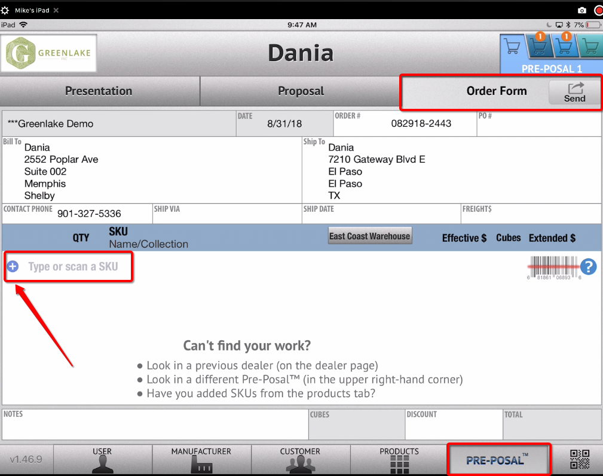Click contact phone 901-327-5336

click(89, 213)
